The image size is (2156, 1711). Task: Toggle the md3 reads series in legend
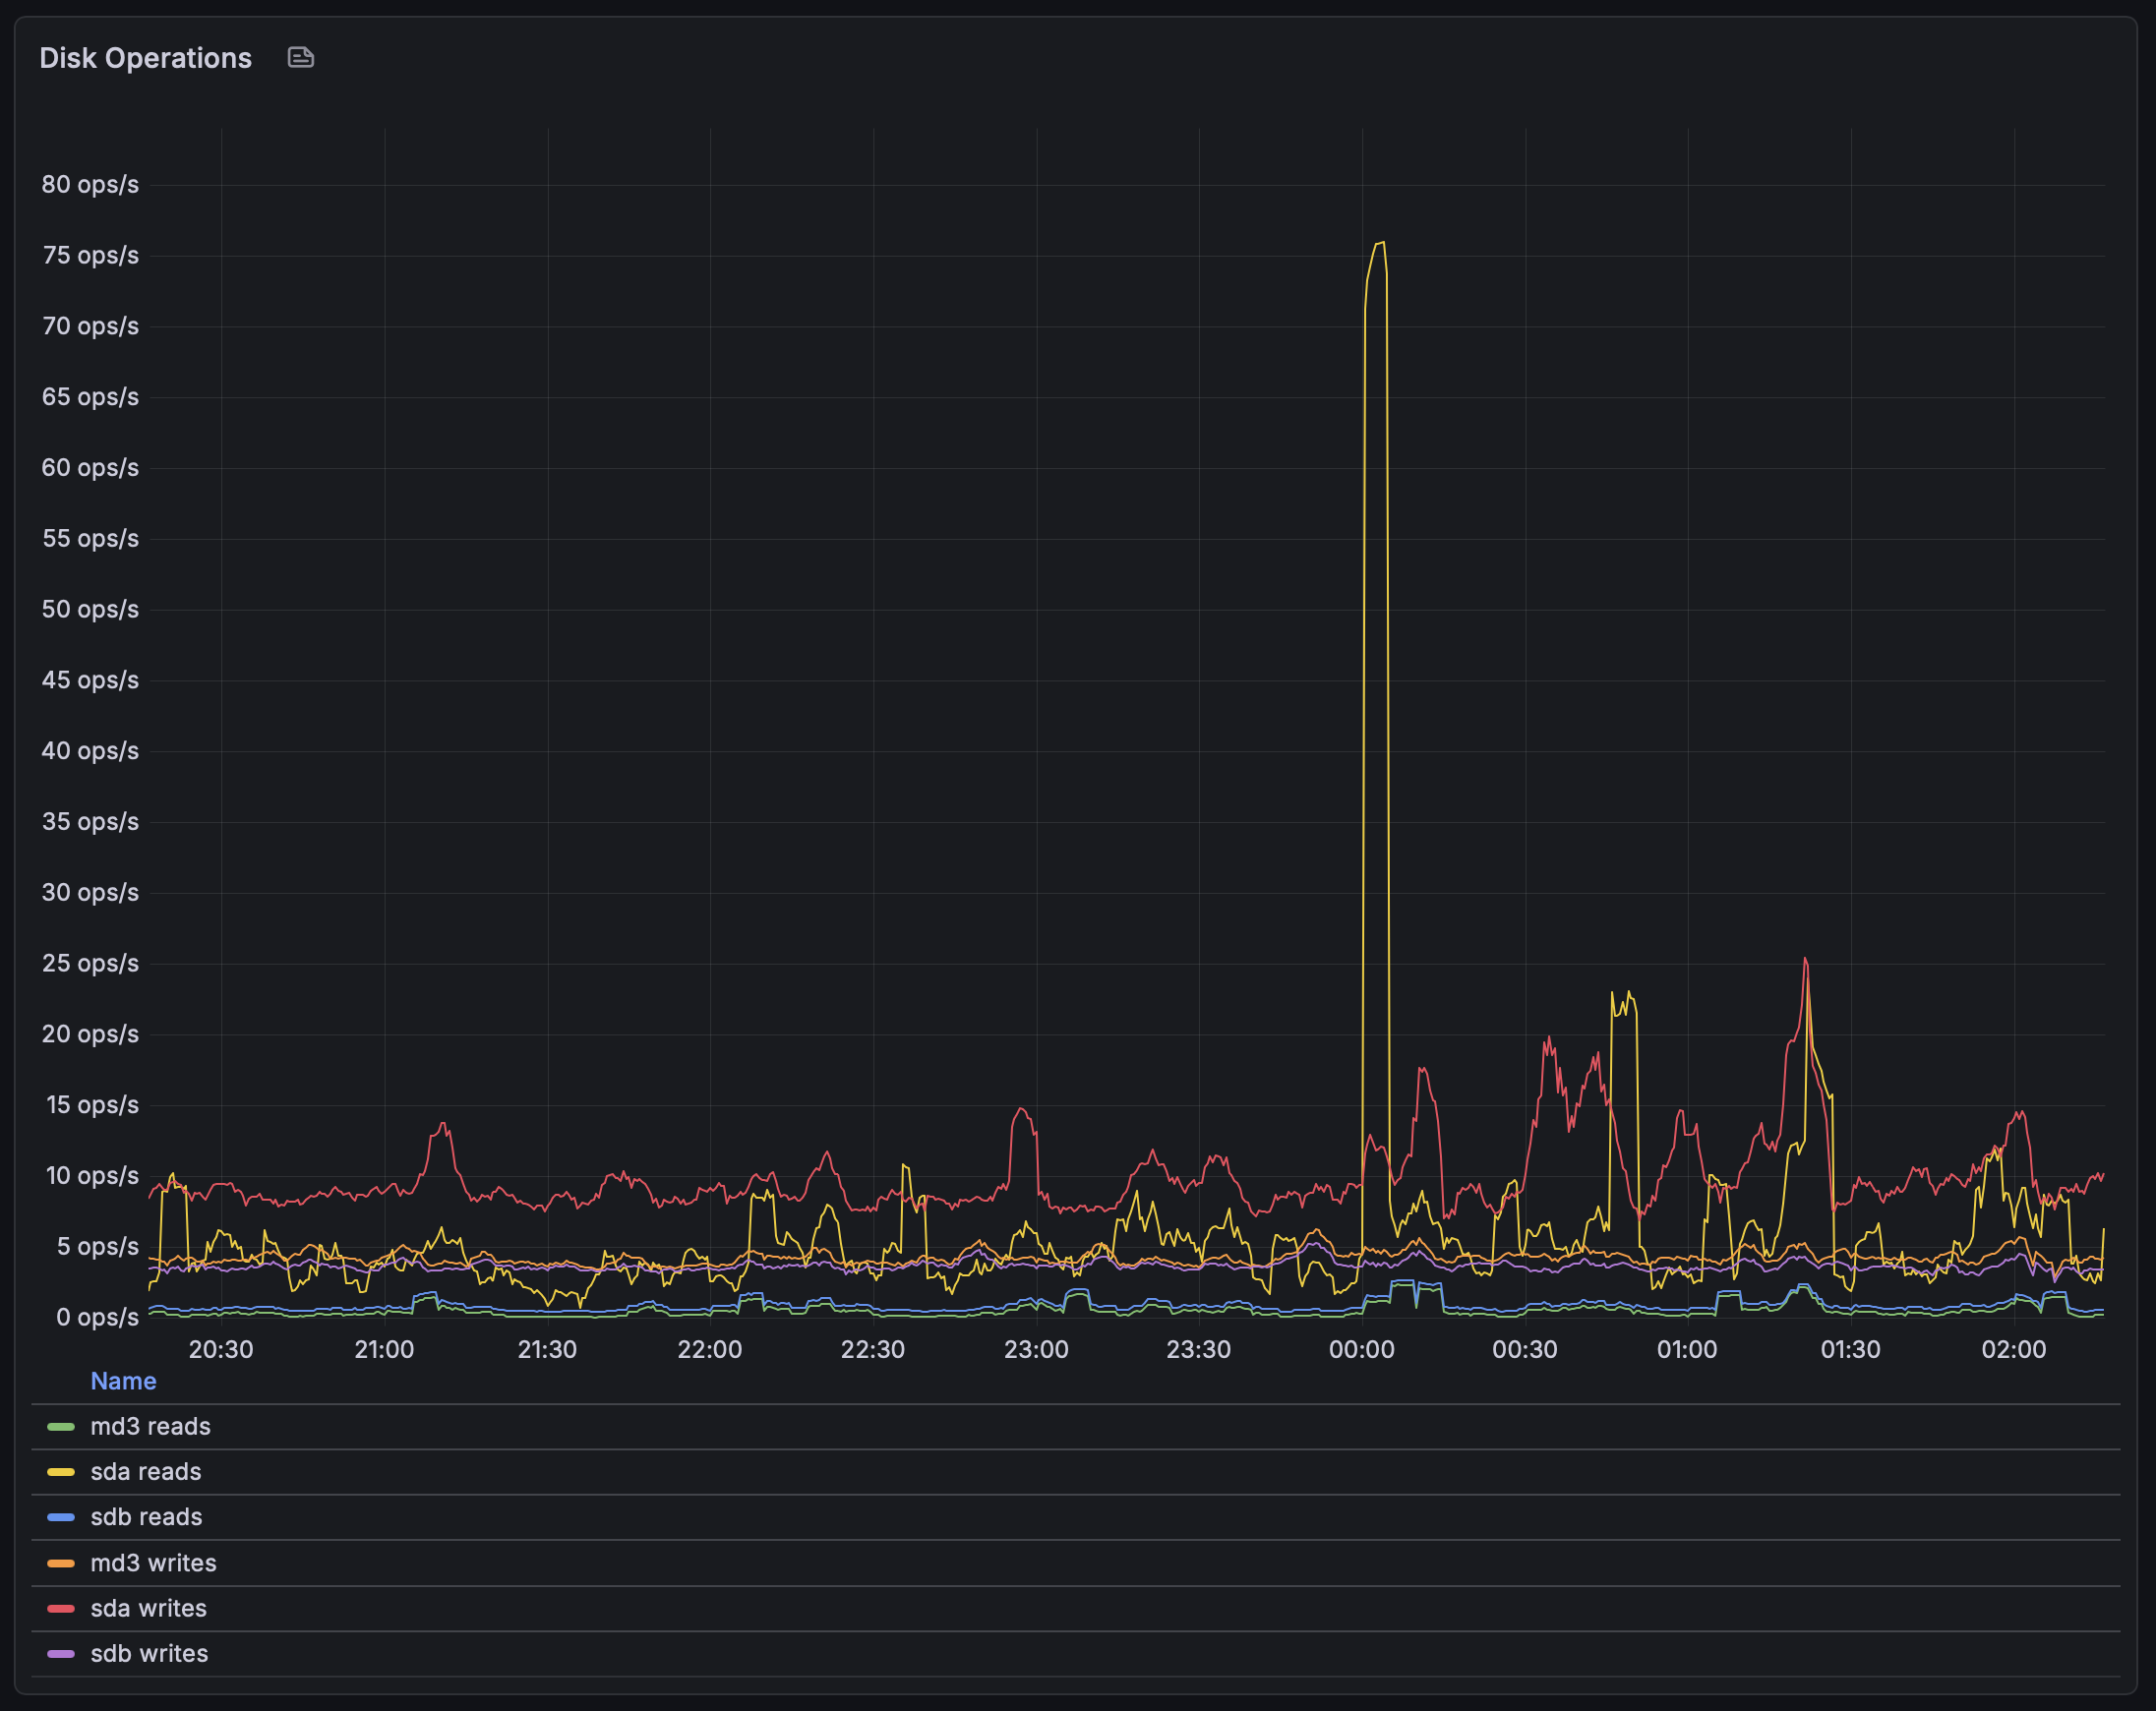[150, 1427]
